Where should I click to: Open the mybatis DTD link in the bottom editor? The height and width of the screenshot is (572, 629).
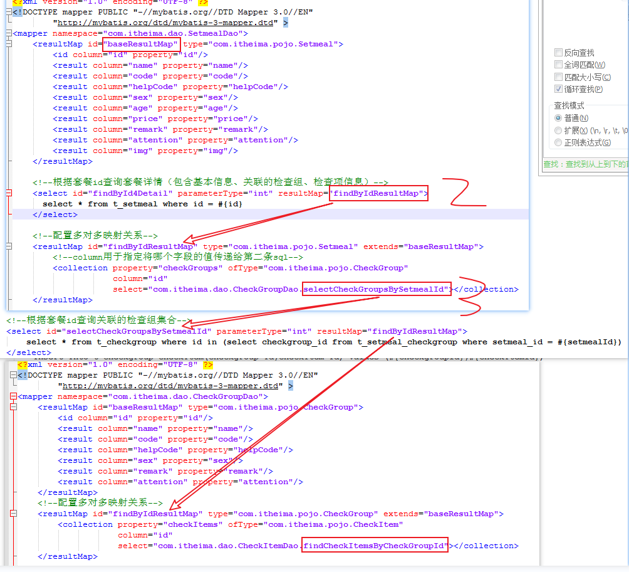[170, 386]
